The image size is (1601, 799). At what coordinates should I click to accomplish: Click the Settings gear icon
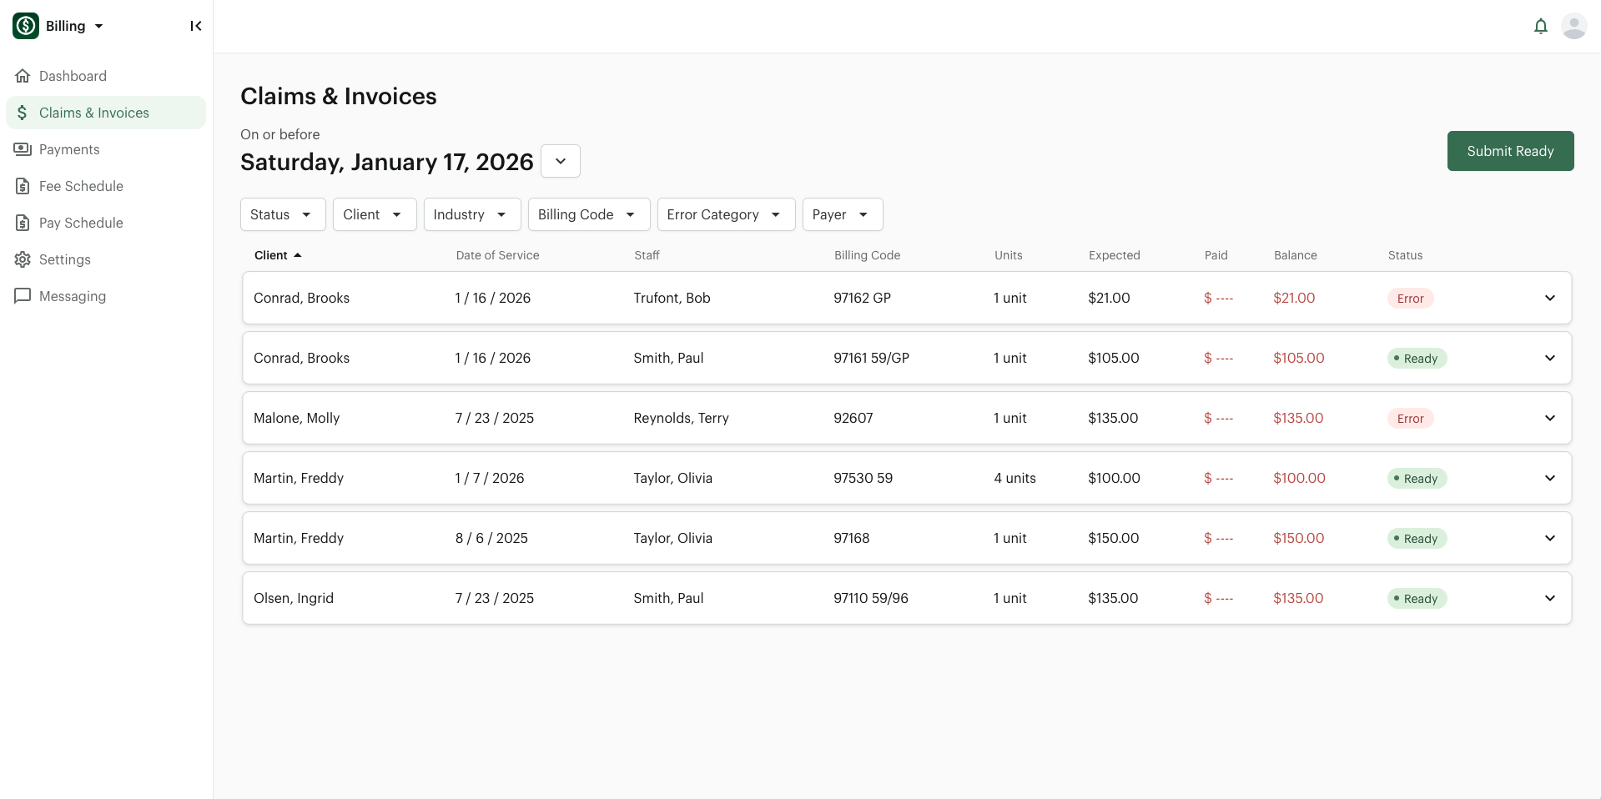(23, 259)
